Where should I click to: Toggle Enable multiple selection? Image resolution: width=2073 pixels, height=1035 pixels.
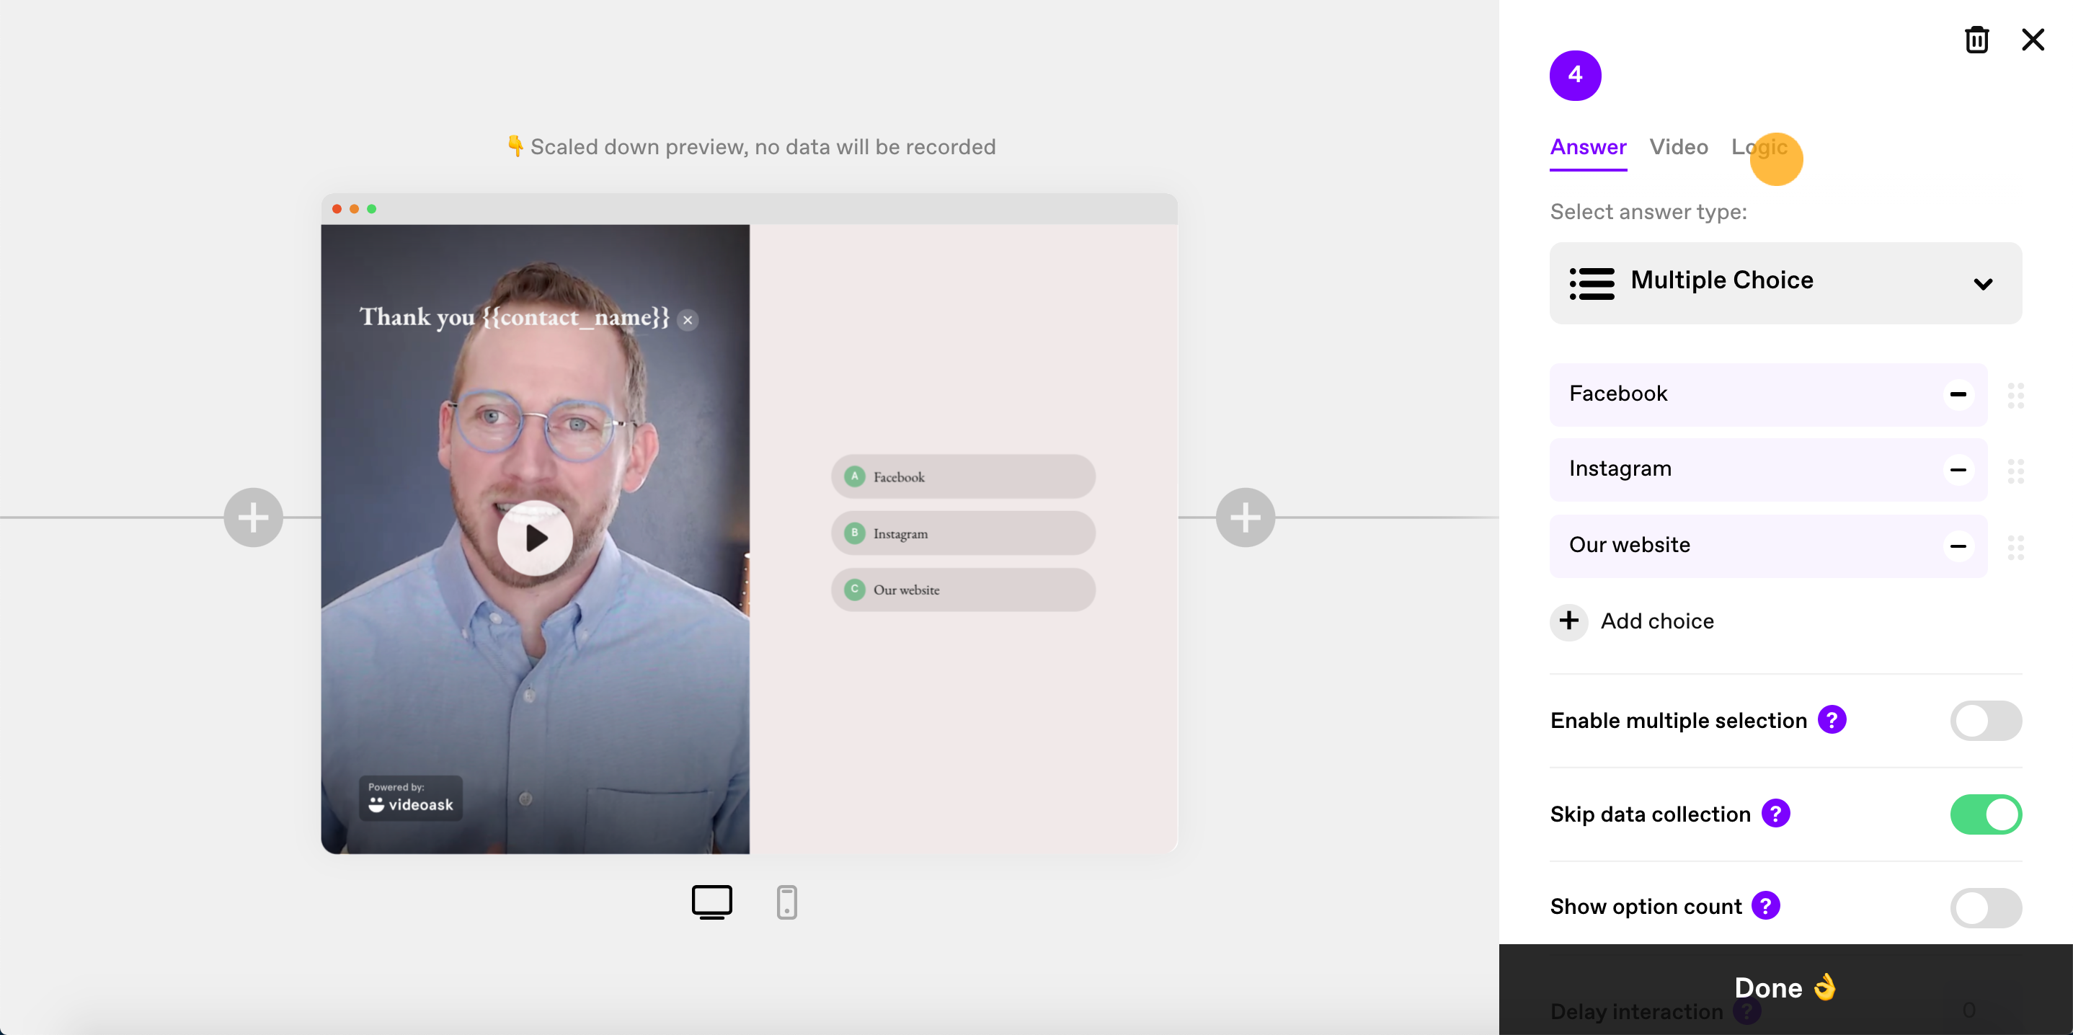click(x=1985, y=720)
